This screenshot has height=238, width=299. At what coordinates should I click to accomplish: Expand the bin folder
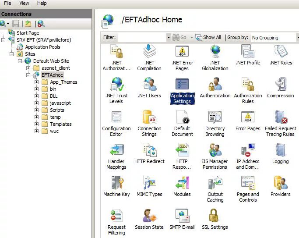[x=37, y=89]
